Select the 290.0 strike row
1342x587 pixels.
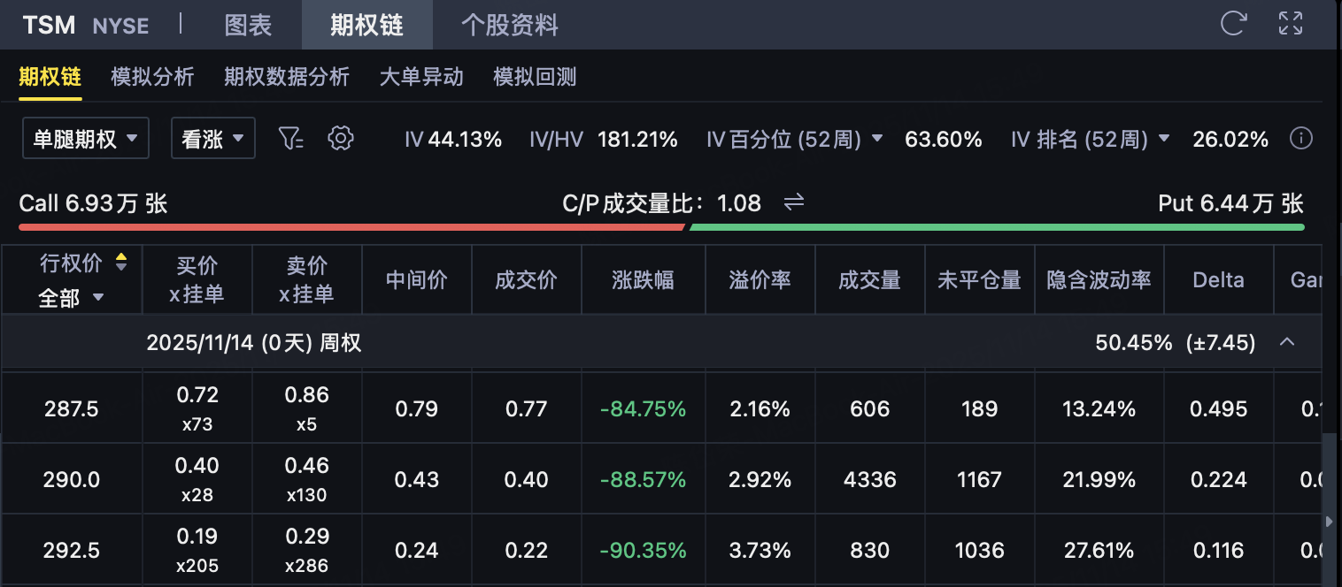72,479
